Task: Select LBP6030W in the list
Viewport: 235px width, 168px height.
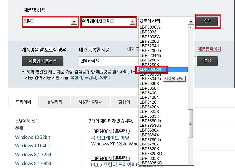Action: click(164, 27)
